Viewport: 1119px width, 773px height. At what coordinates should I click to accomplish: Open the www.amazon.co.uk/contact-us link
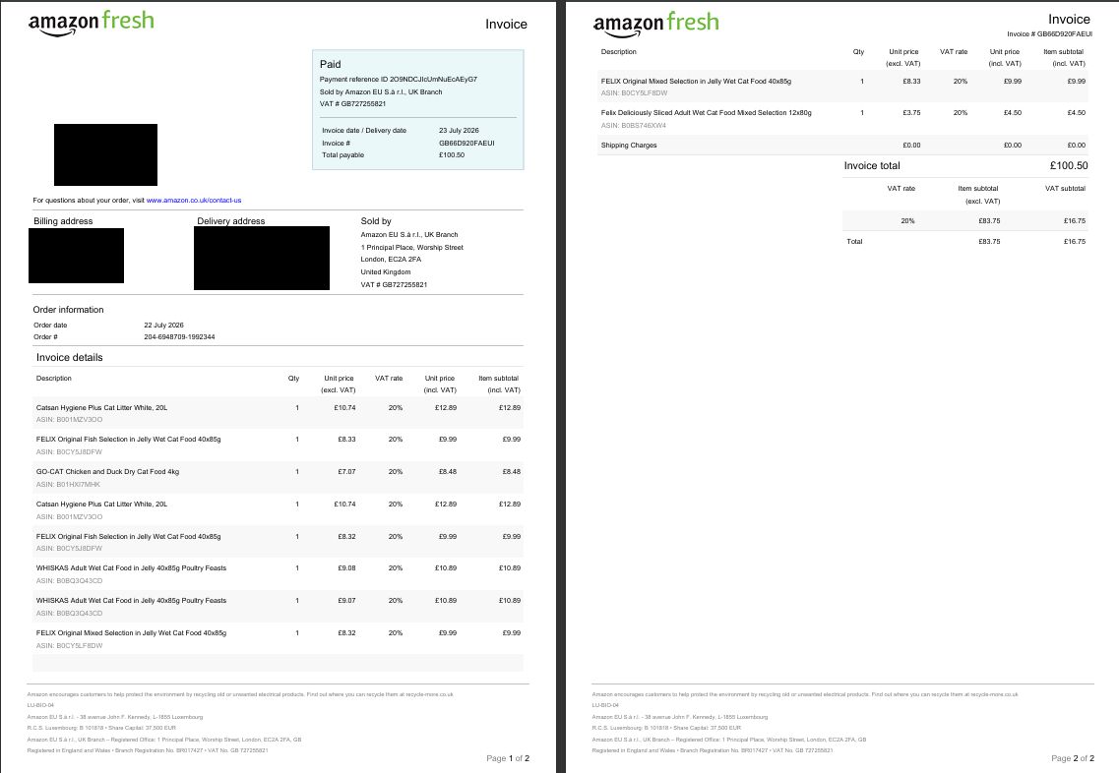coord(194,201)
